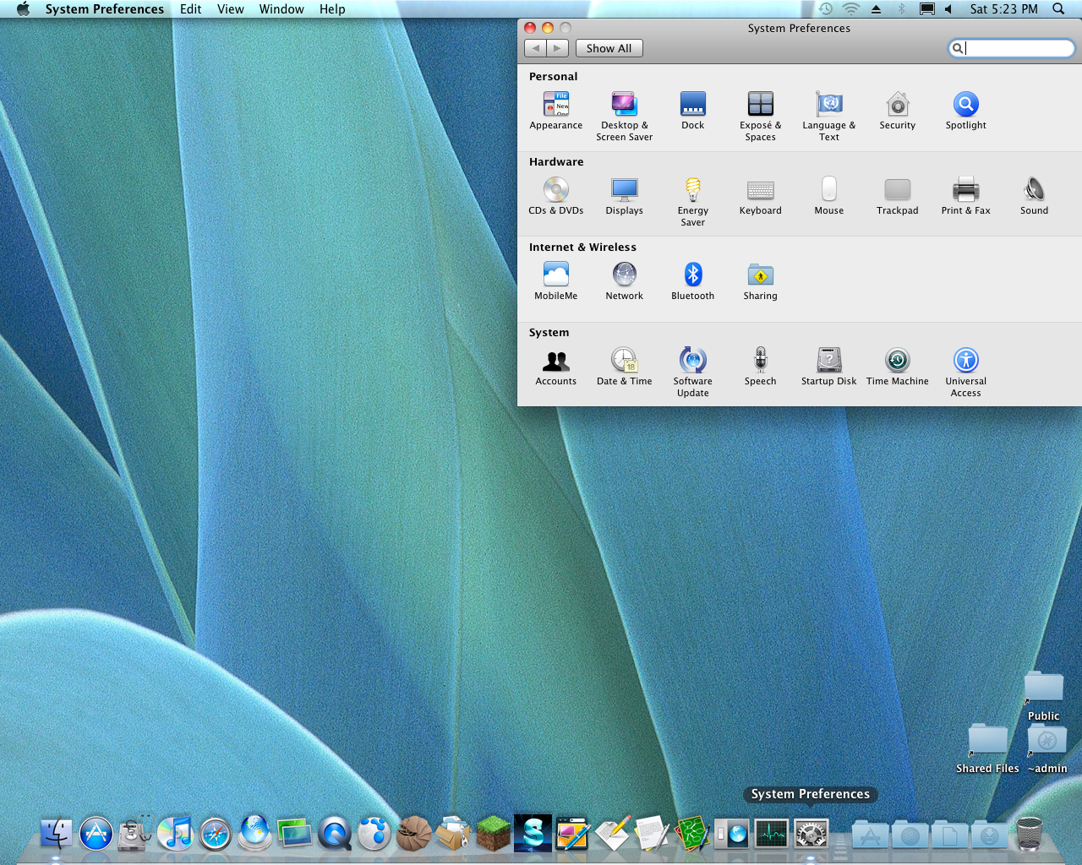Open Activity Monitor from the Dock

point(771,834)
